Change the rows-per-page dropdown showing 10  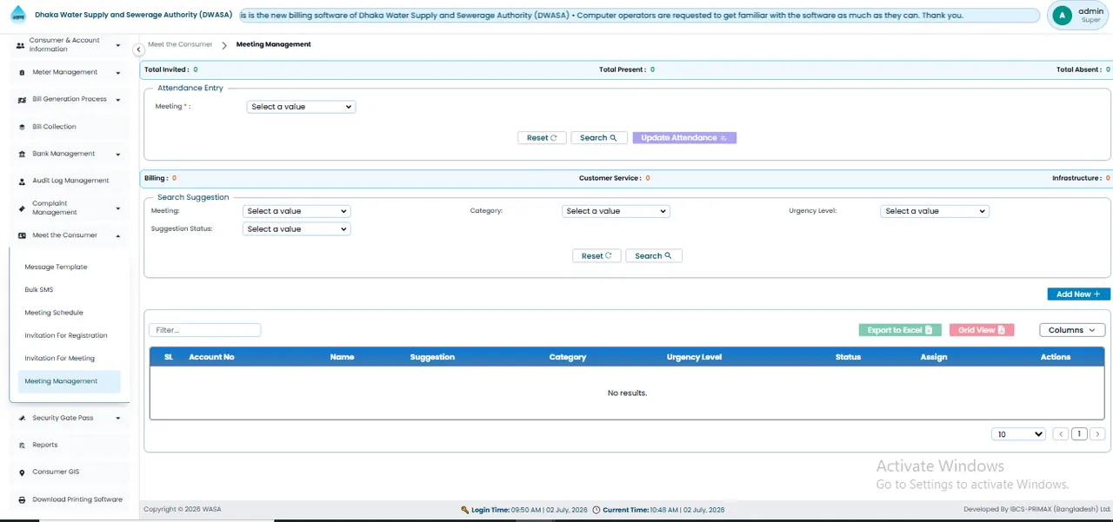pyautogui.click(x=1018, y=434)
